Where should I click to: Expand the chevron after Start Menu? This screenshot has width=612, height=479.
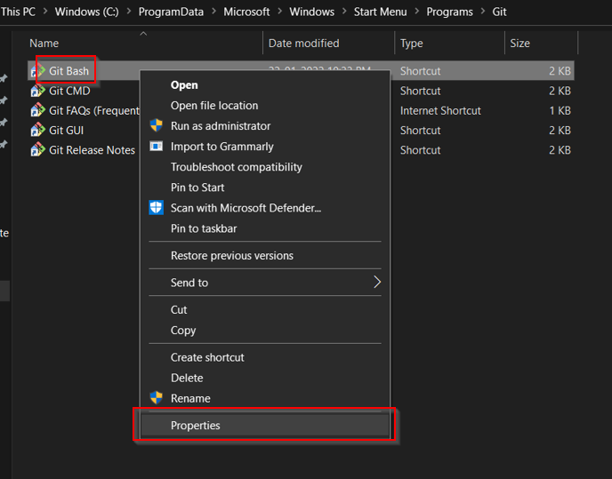pyautogui.click(x=416, y=12)
